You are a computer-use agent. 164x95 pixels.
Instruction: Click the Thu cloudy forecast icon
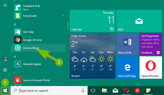click(75, 59)
